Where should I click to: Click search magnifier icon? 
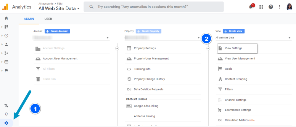click(x=91, y=7)
